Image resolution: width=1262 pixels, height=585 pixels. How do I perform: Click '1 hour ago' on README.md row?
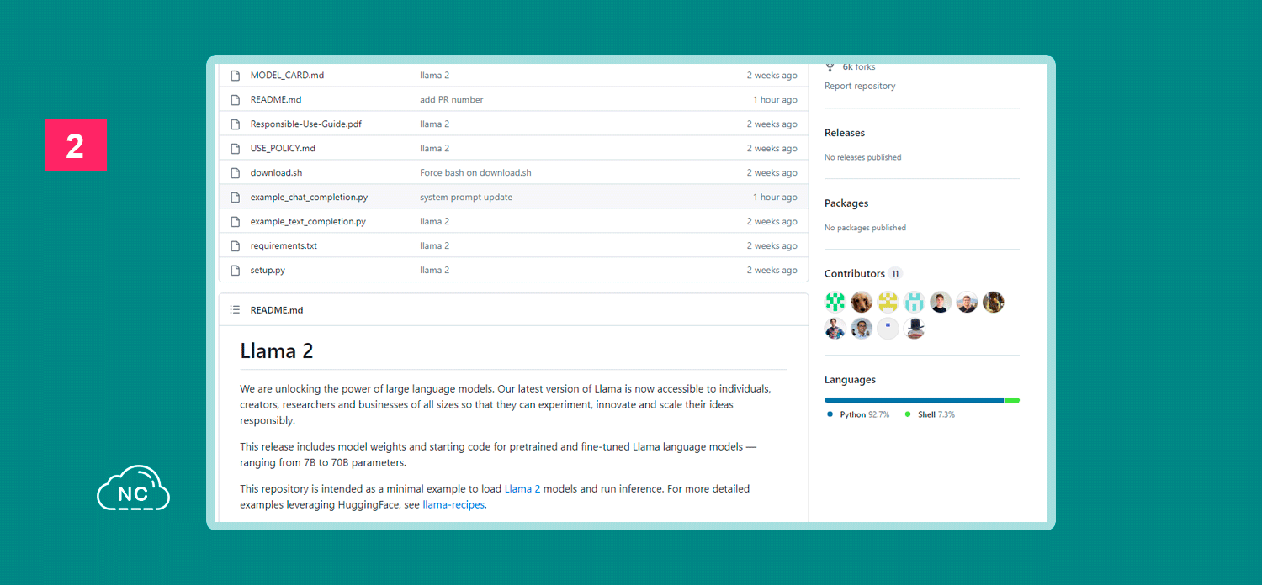pyautogui.click(x=775, y=99)
